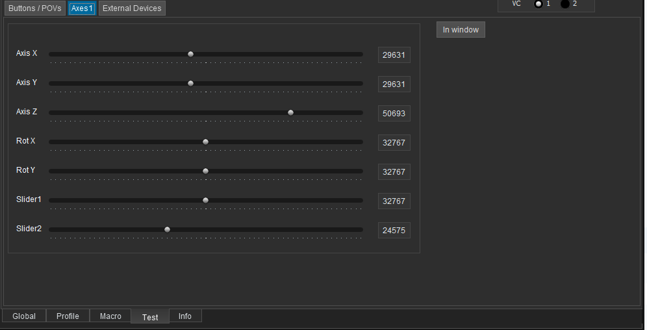Screen dimensions: 647x330
Task: Click the In window button
Action: point(461,30)
